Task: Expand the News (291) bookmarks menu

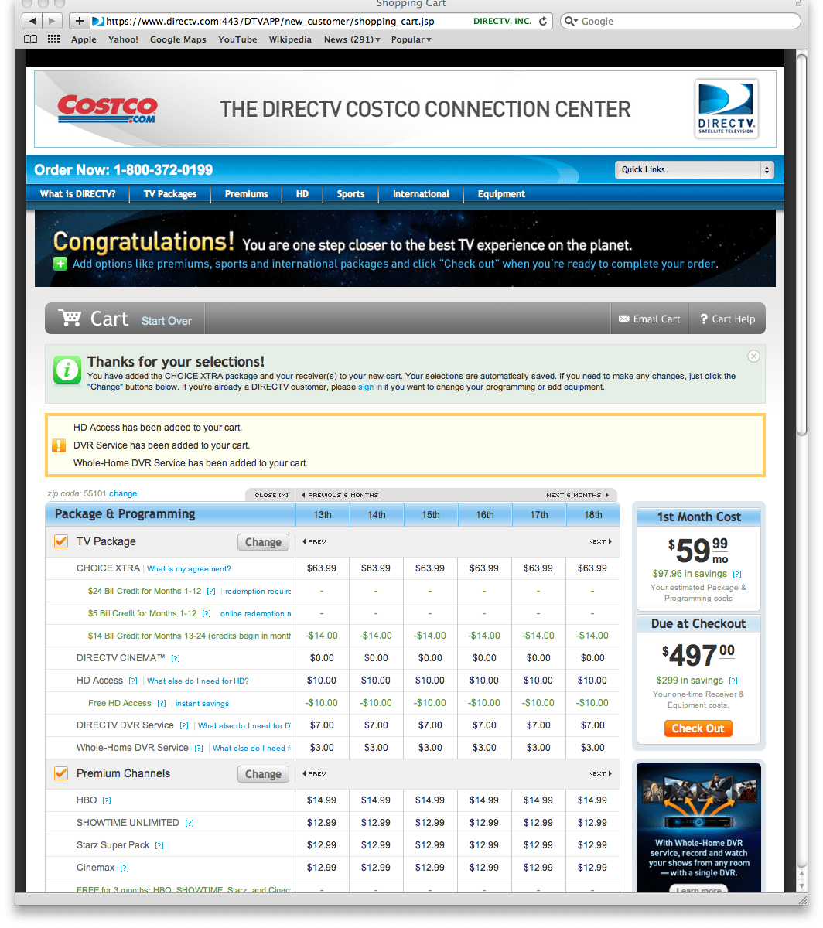Action: pyautogui.click(x=352, y=39)
